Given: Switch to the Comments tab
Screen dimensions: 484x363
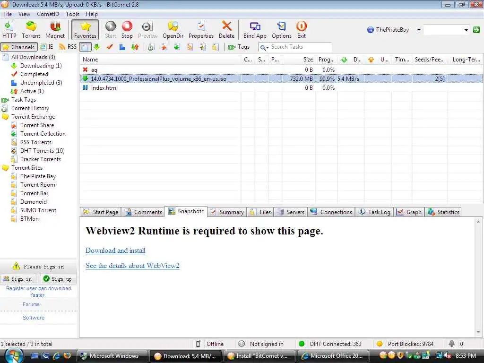Looking at the screenshot, I should point(144,212).
